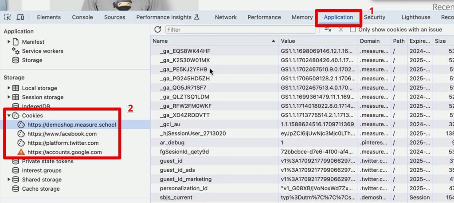Sort by the Path column header

(399, 41)
